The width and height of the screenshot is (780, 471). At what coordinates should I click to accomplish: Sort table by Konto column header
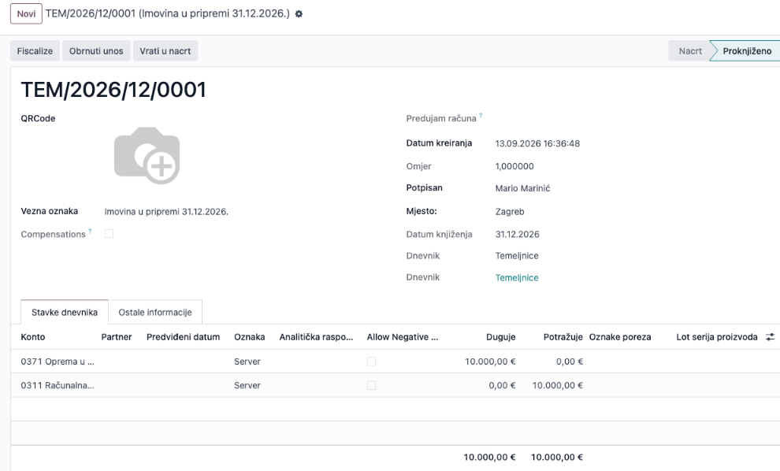point(33,337)
